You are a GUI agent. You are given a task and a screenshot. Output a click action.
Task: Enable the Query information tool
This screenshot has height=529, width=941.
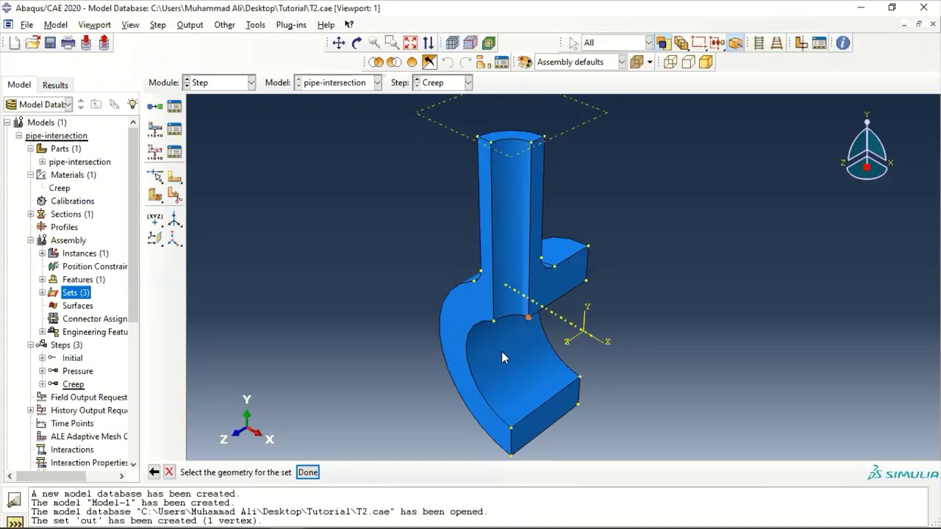843,43
